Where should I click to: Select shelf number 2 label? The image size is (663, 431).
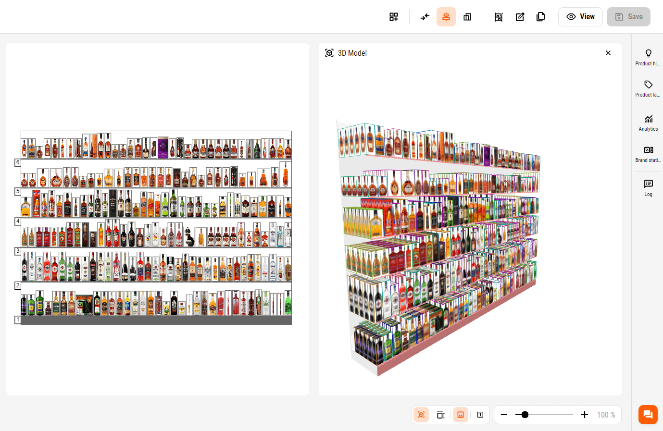[x=18, y=285]
